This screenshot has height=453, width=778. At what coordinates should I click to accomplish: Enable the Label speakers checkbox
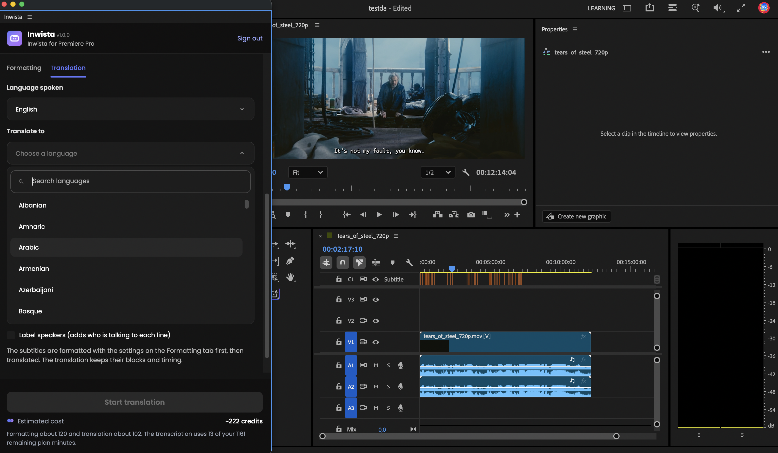(x=11, y=335)
